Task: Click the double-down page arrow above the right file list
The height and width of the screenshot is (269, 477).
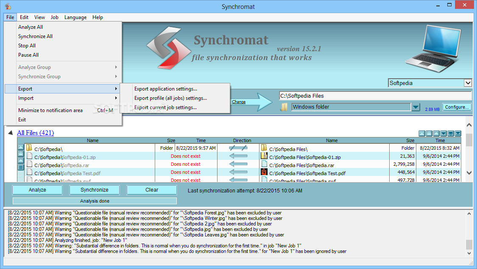Action: pyautogui.click(x=451, y=133)
